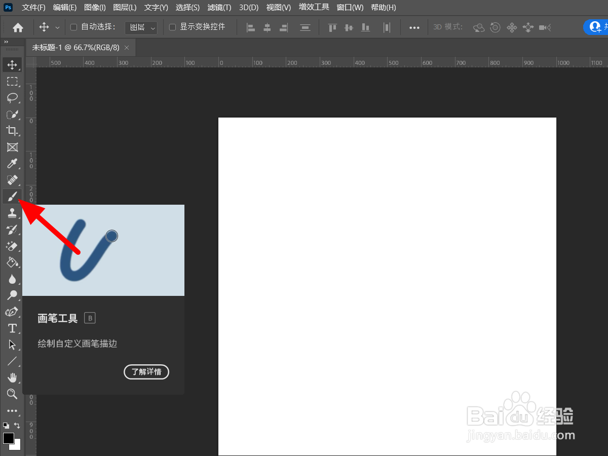Screen dimensions: 608x456
Task: Open the Move tool preset dropdown arrow
Action: point(57,28)
